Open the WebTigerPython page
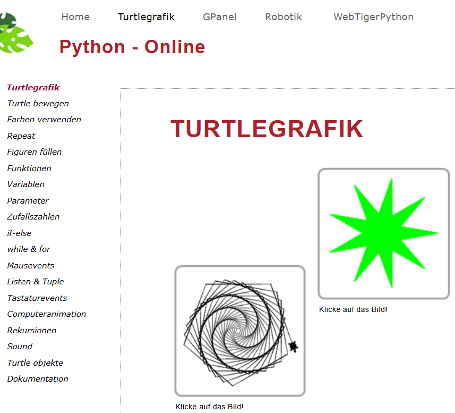Image resolution: width=455 pixels, height=413 pixels. (373, 17)
